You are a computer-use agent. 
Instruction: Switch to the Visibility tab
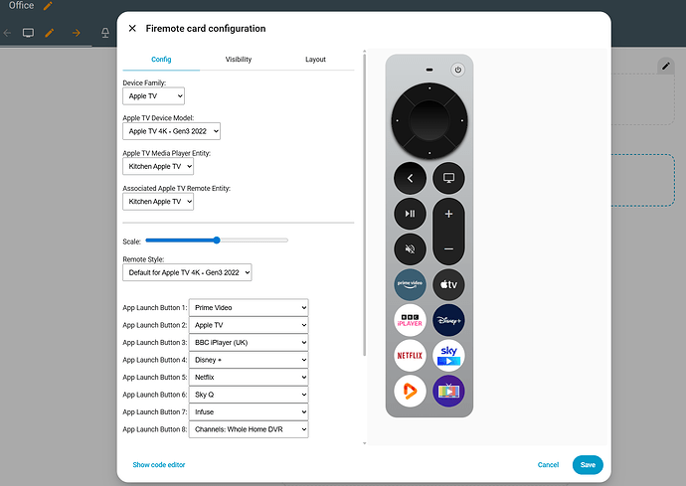coord(239,60)
